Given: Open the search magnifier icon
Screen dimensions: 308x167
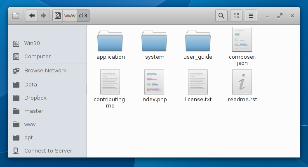Looking at the screenshot, I should pos(221,16).
